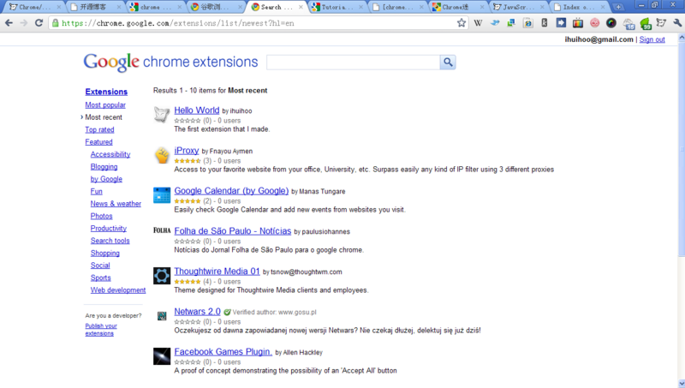Open the Blogging category

(104, 166)
